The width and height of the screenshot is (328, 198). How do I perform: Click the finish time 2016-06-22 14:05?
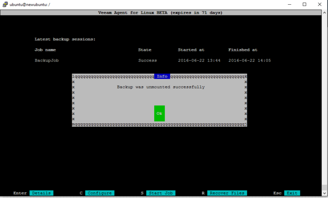(249, 61)
